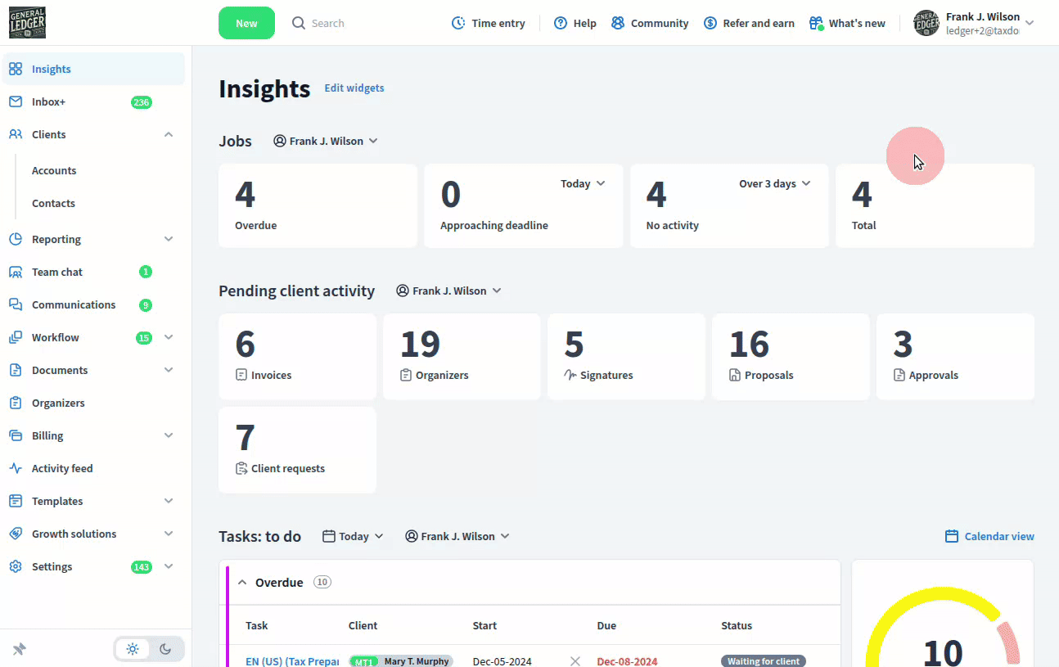
Task: Click the pin sidebar icon
Action: 20,649
